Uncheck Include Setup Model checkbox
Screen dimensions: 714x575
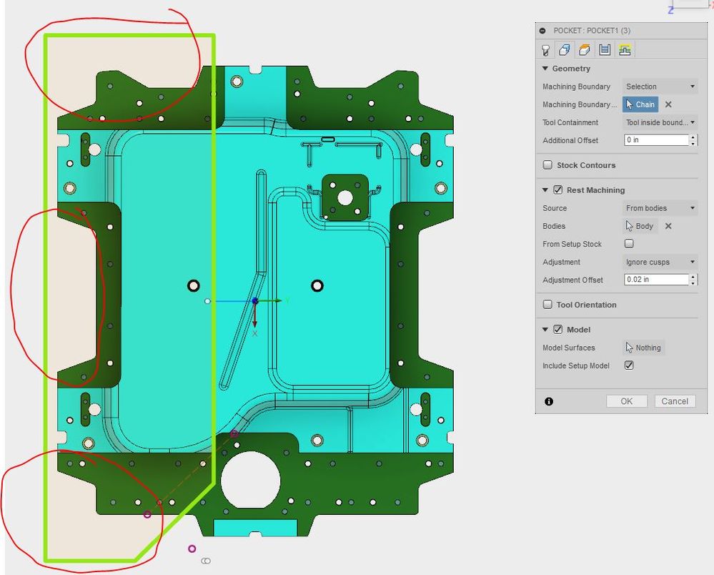(x=629, y=365)
